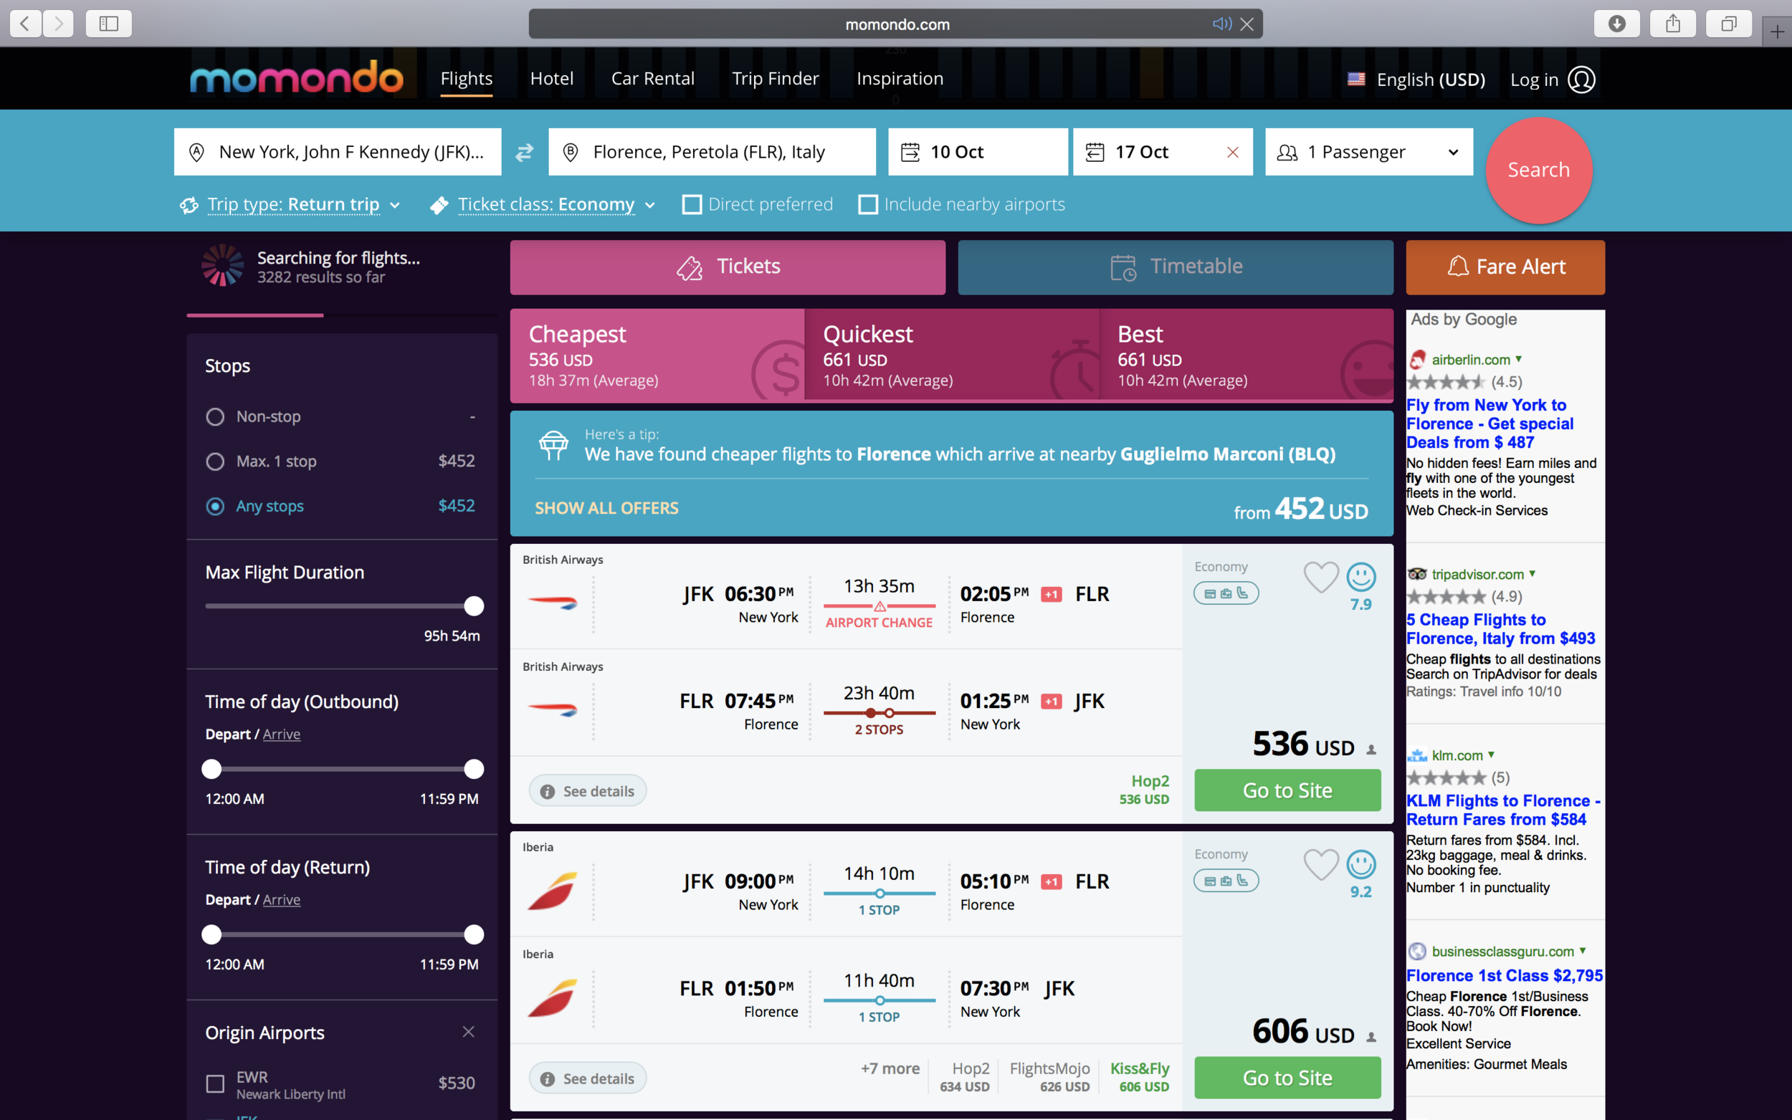The image size is (1792, 1120).
Task: Close the Origin Airports filter
Action: (468, 1032)
